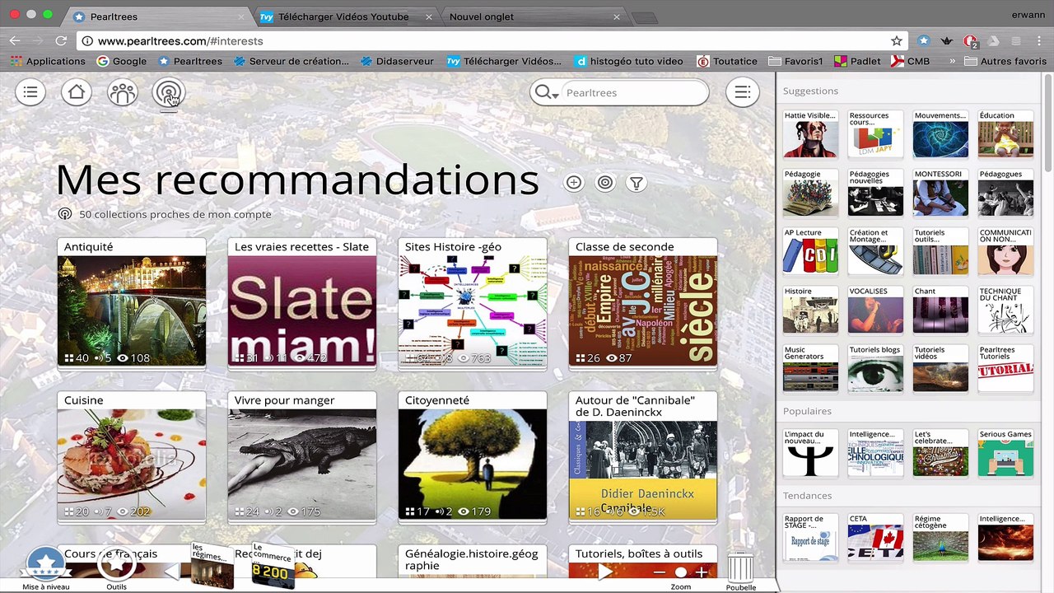This screenshot has height=593, width=1054.
Task: Open the network people icon
Action: click(x=123, y=92)
